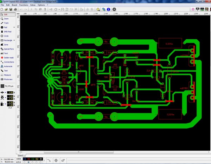Choose the Autoroute tool
The image size is (211, 164).
8,66
